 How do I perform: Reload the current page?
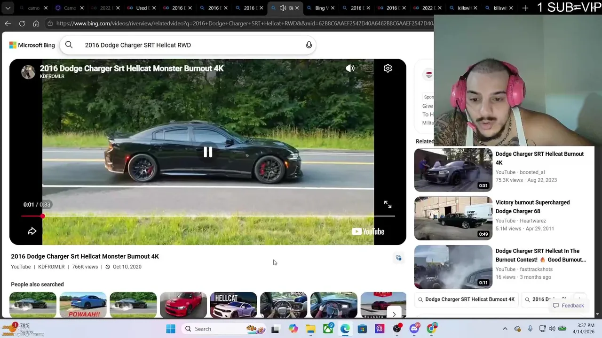point(22,23)
